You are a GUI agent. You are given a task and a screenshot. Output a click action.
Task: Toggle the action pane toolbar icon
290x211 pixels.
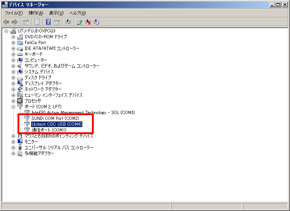click(57, 22)
